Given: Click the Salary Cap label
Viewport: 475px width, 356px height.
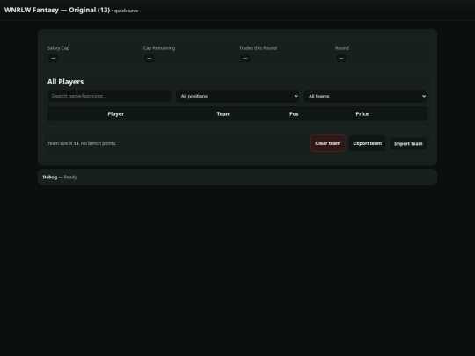Looking at the screenshot, I should click(x=58, y=48).
